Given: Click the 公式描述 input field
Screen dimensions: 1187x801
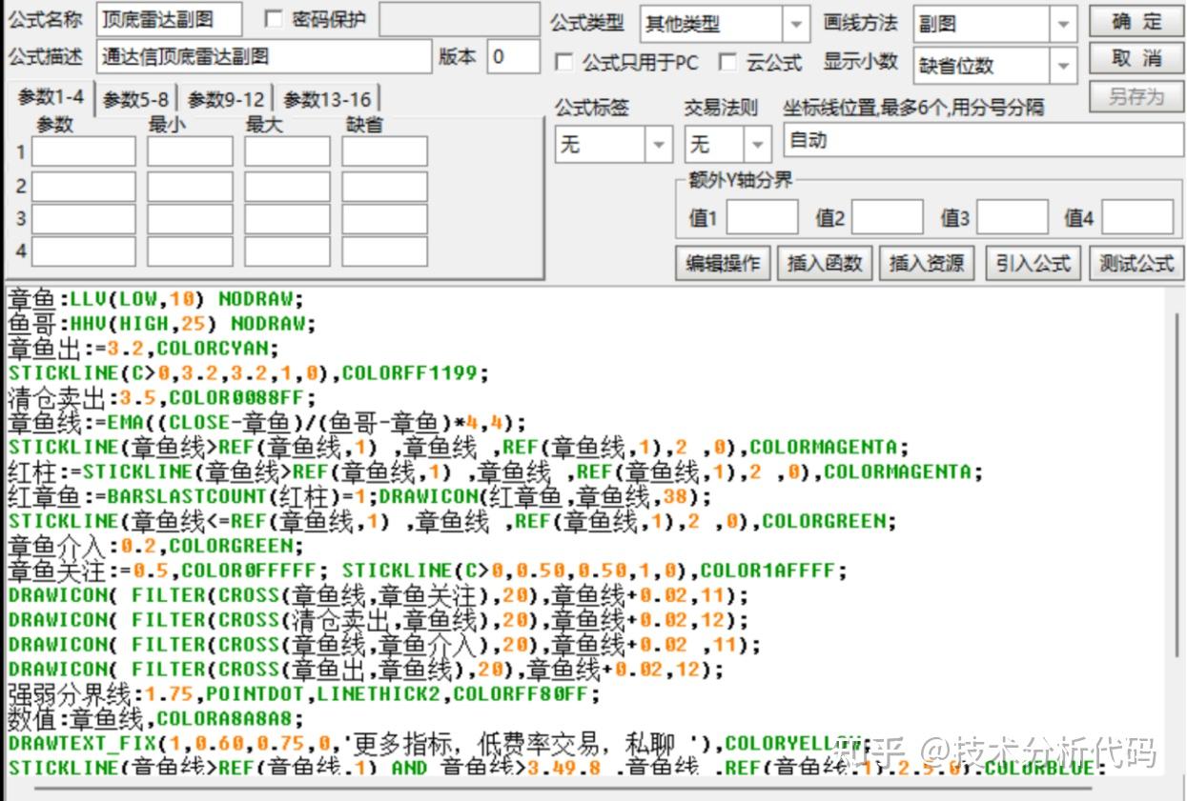Looking at the screenshot, I should pyautogui.click(x=265, y=56).
